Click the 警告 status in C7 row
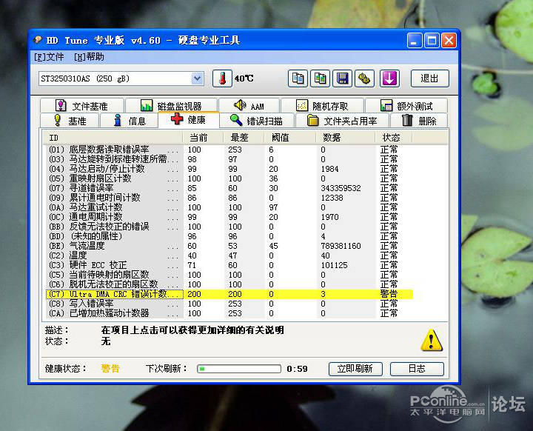The image size is (533, 431). [x=389, y=294]
